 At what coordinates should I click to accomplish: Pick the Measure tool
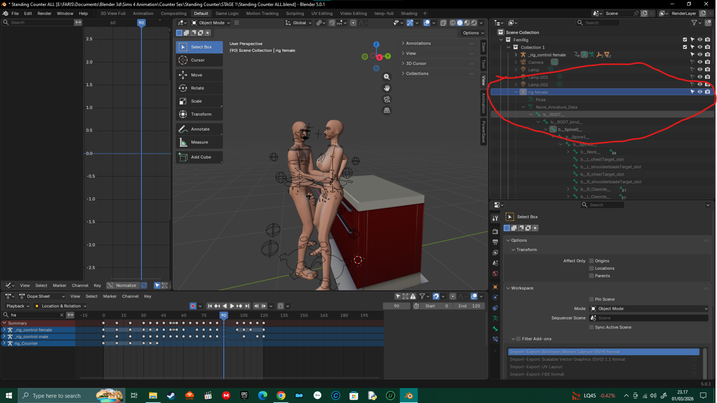tap(199, 142)
